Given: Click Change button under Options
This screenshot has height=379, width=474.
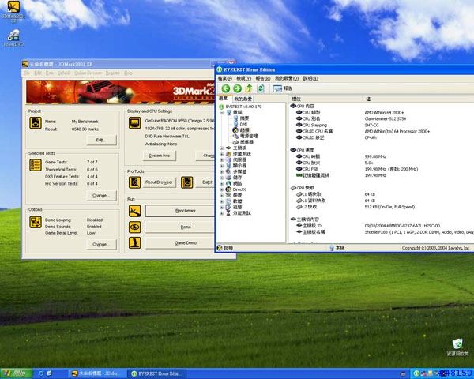Looking at the screenshot, I should point(101,244).
